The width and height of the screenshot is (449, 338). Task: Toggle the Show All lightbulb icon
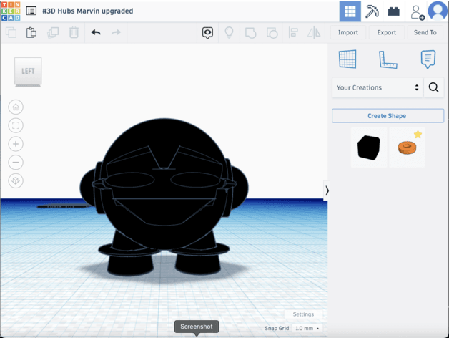pos(229,32)
